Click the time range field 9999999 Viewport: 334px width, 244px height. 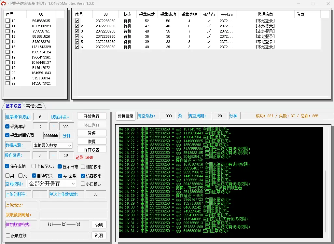(50, 136)
